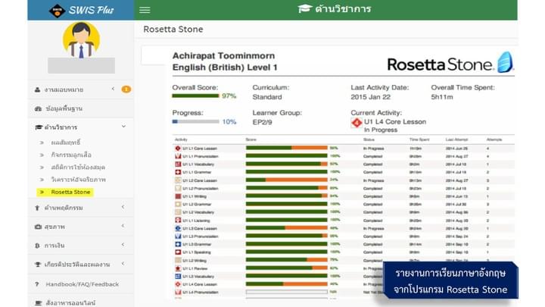Click the U1 L4 Core Lesson activity icon

coord(356,122)
